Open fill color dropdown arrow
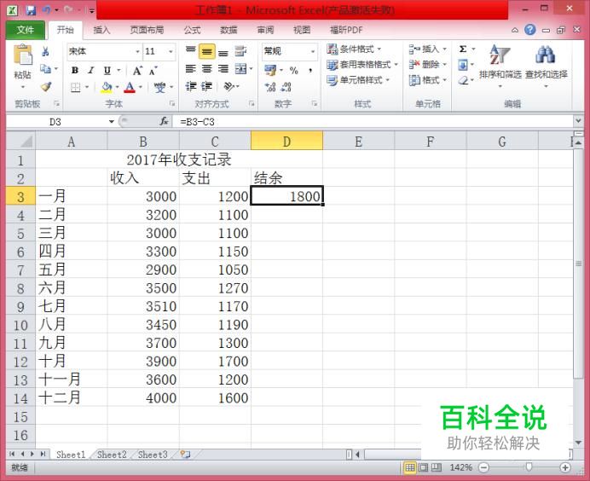Image resolution: width=590 pixels, height=481 pixels. [x=117, y=87]
